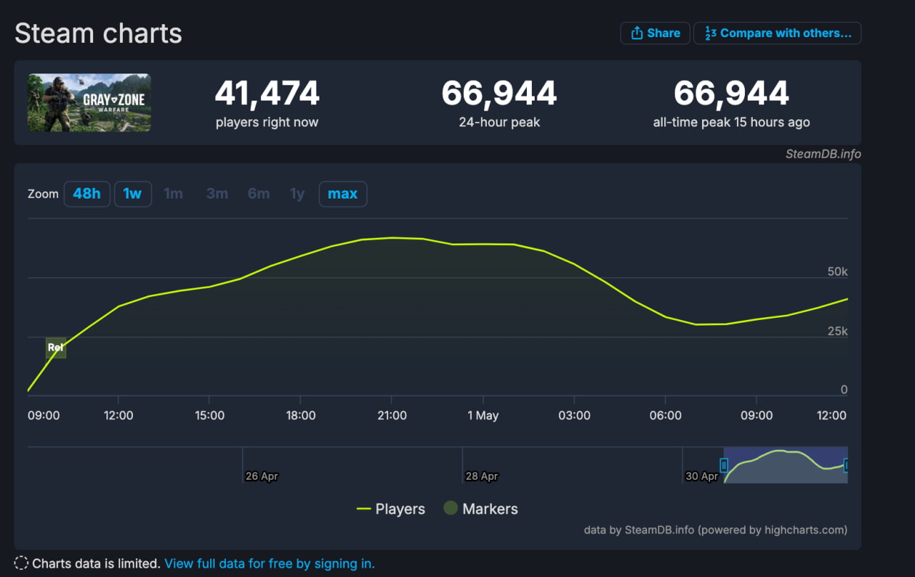
Task: Click the 41,474 players right now value
Action: (x=267, y=94)
